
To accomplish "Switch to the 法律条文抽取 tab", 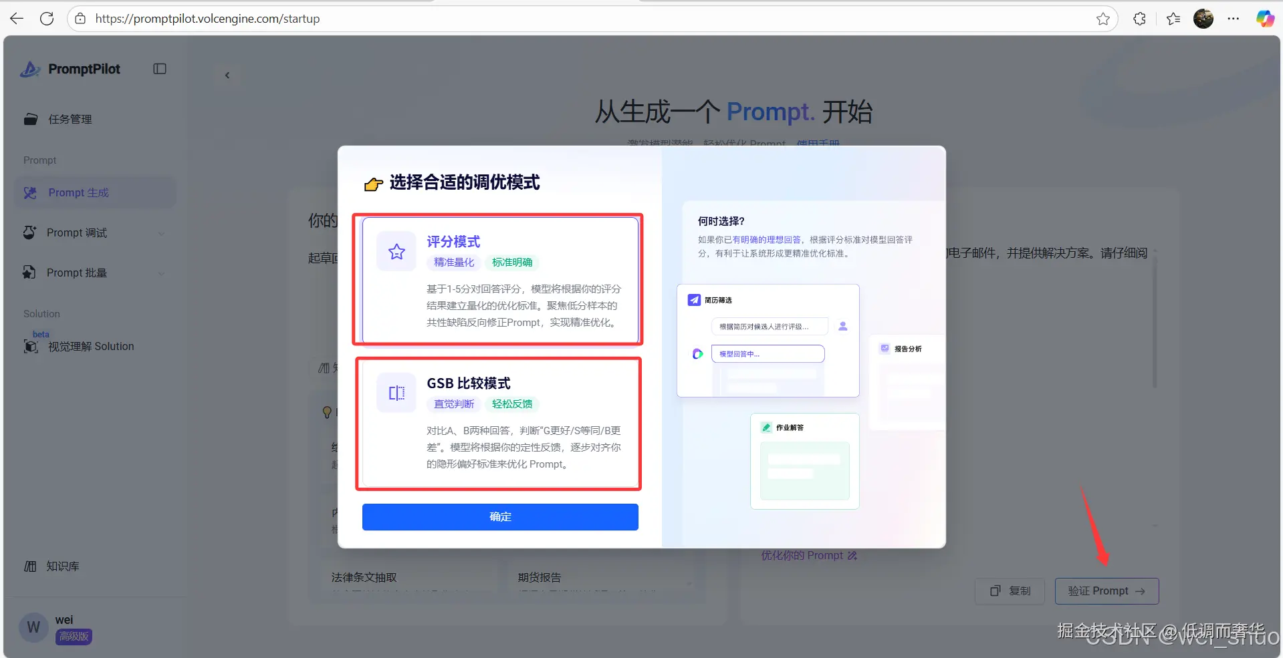I will 363,577.
